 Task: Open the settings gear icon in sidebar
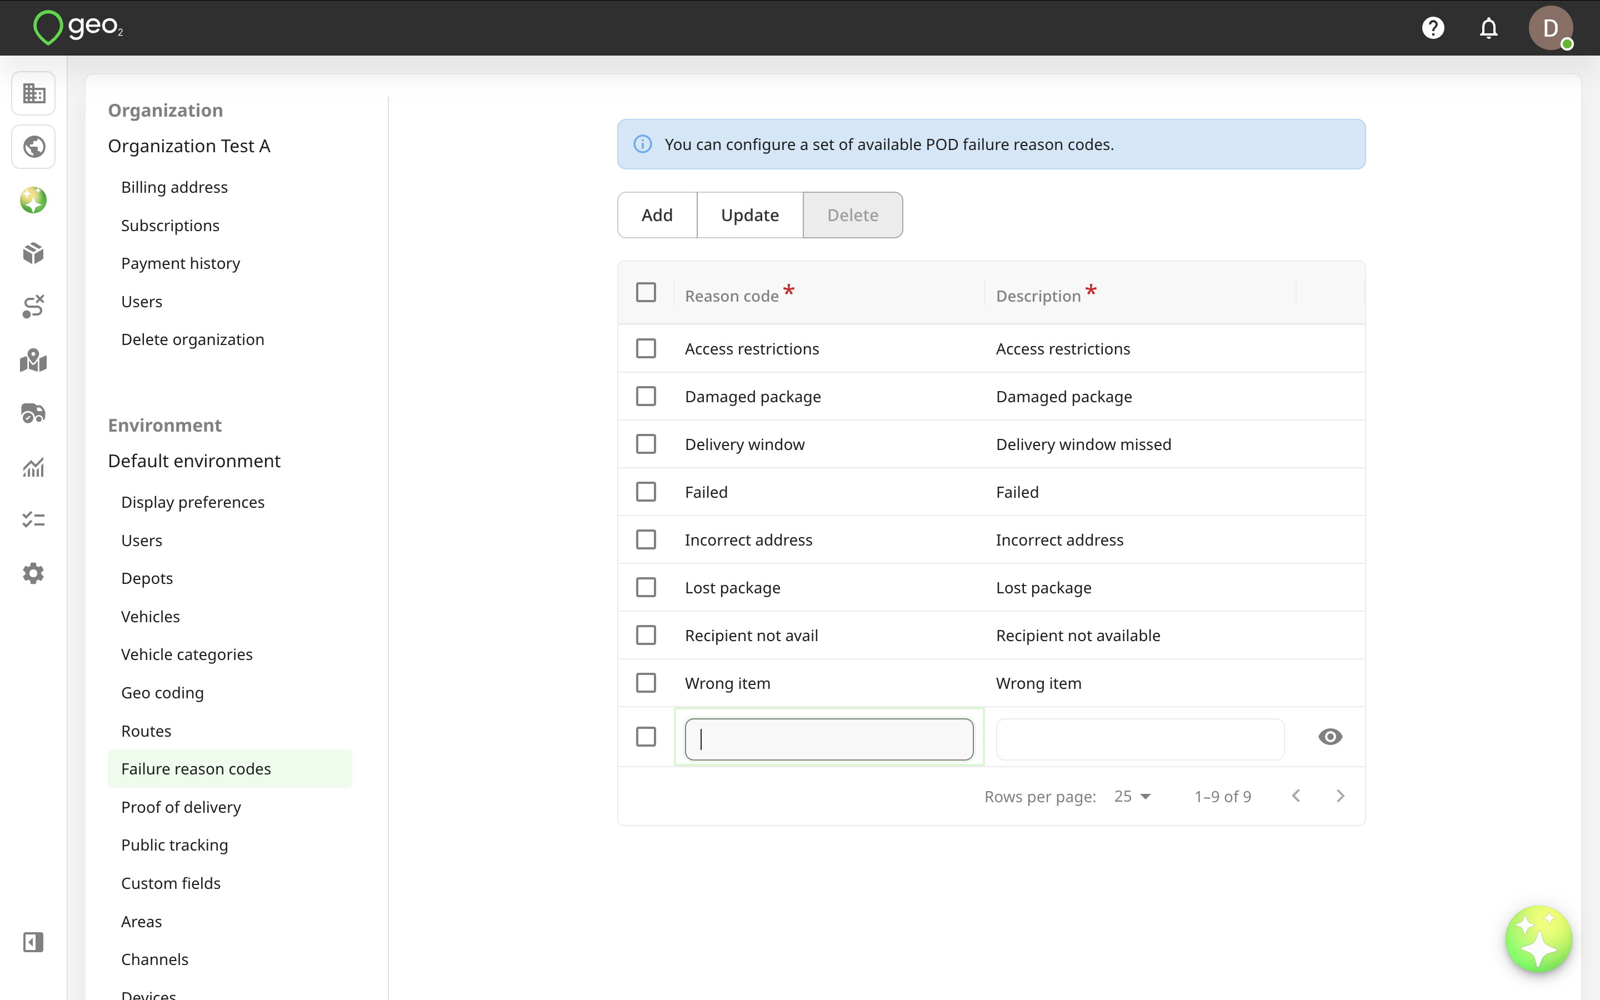tap(34, 573)
